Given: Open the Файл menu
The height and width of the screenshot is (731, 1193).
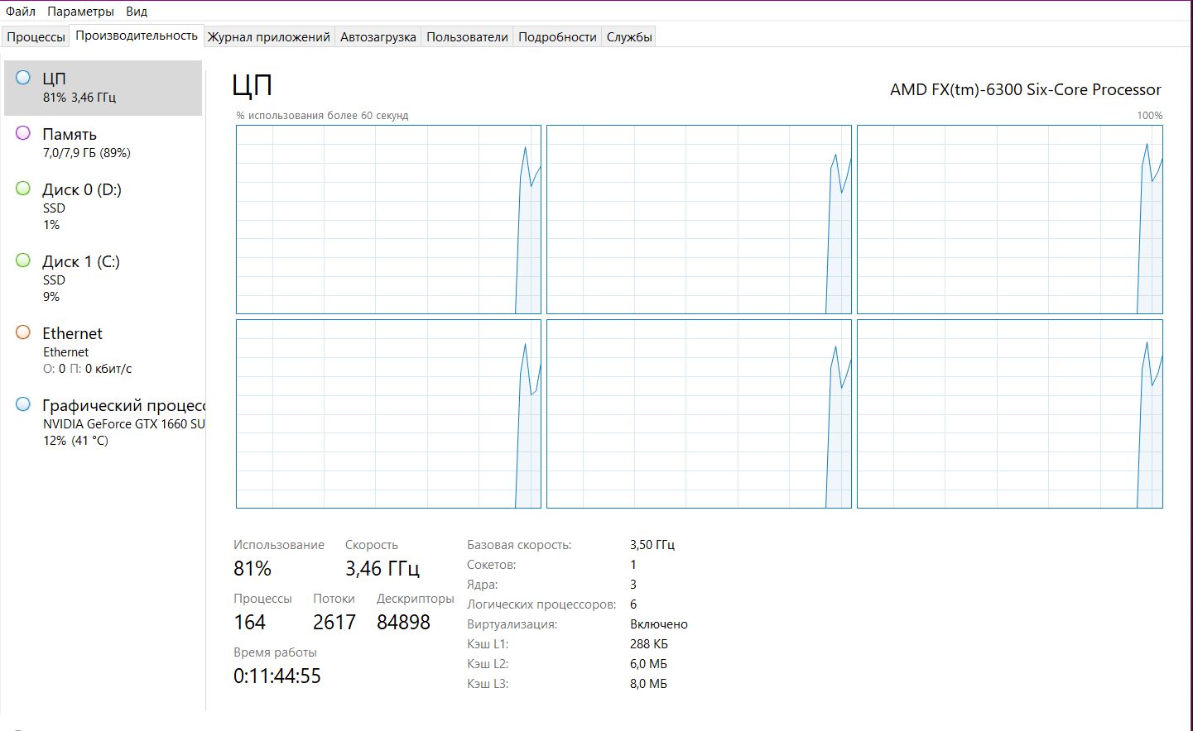Looking at the screenshot, I should tap(21, 12).
